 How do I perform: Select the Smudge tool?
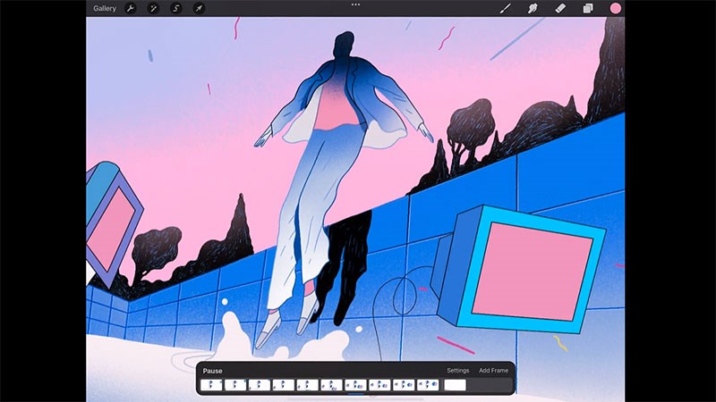pos(533,8)
